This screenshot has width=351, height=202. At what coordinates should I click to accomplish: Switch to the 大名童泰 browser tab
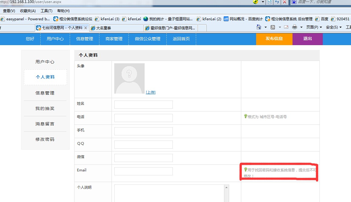[x=116, y=28]
